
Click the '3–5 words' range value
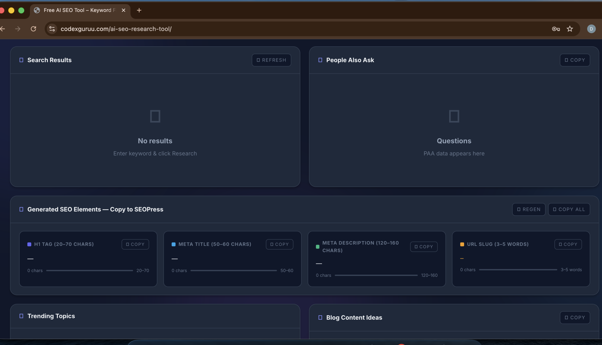tap(571, 270)
